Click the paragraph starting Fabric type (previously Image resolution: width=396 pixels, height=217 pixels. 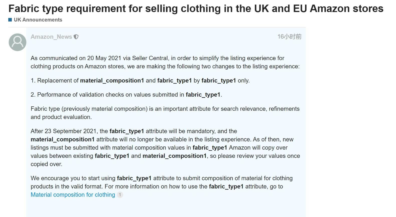(165, 113)
